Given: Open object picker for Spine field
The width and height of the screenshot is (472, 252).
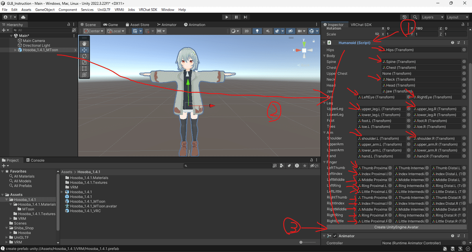Looking at the screenshot, I should (464, 62).
